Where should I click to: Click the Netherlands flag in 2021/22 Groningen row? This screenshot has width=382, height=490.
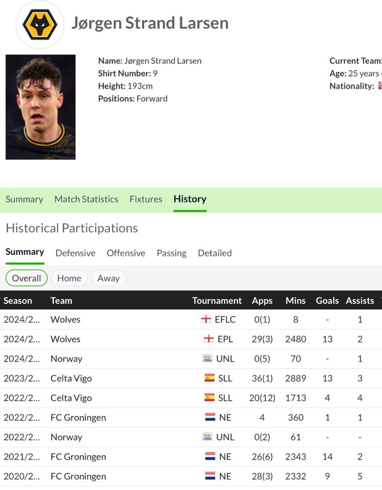pyautogui.click(x=210, y=457)
